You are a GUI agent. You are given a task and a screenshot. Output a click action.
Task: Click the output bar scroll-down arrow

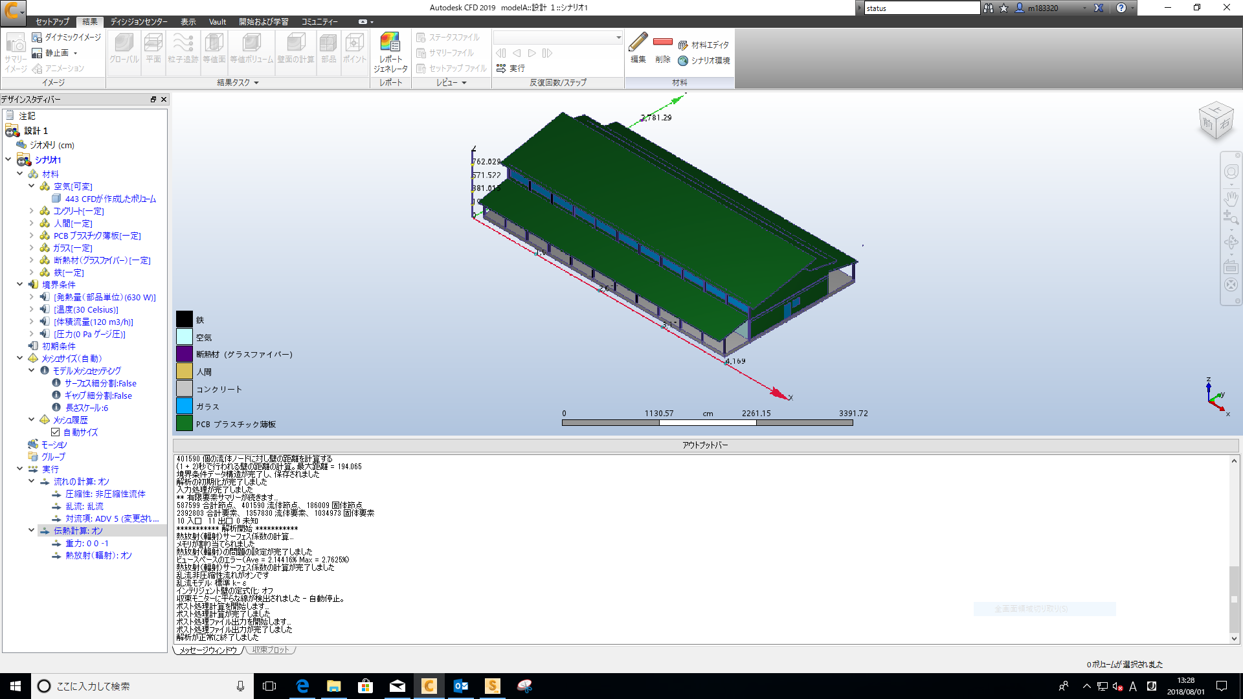click(x=1234, y=639)
